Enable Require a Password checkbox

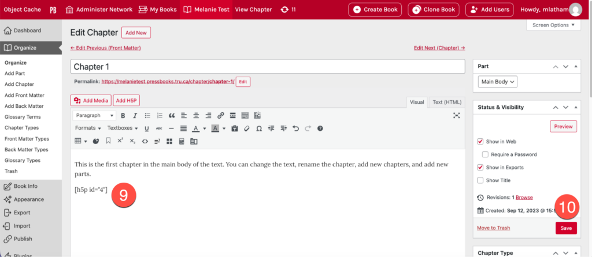486,154
